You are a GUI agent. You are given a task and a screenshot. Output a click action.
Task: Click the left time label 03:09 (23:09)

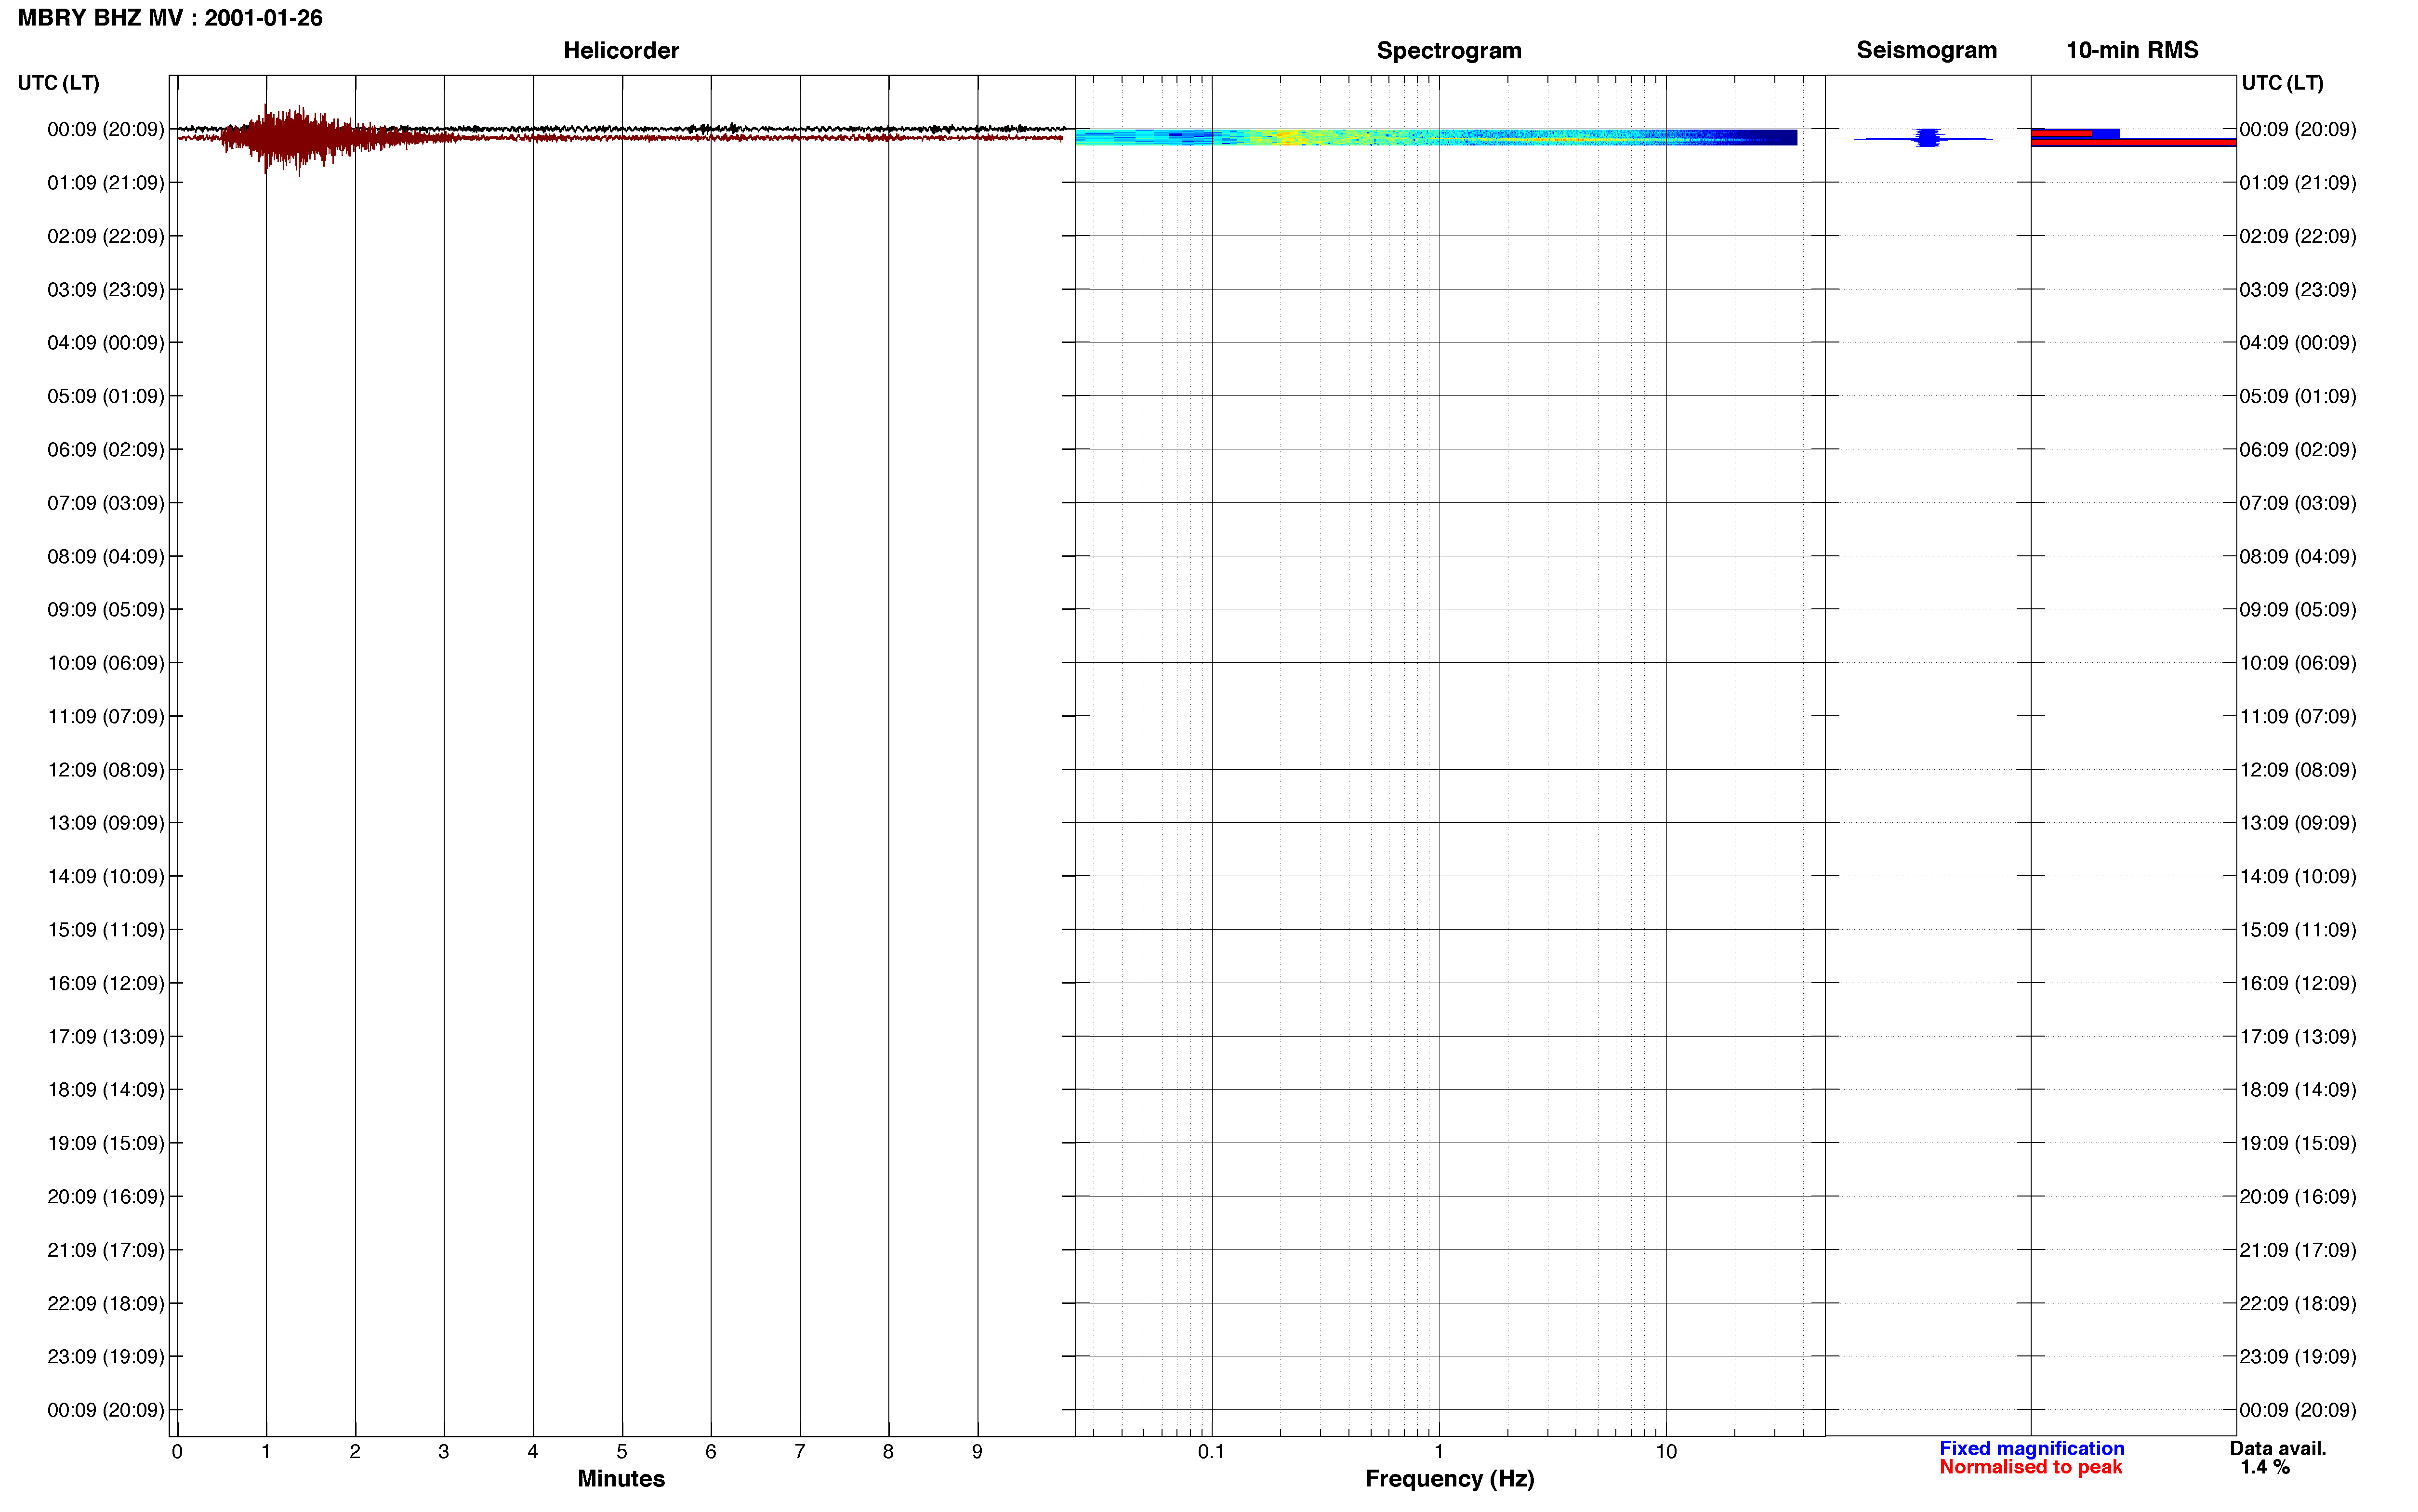[x=105, y=290]
